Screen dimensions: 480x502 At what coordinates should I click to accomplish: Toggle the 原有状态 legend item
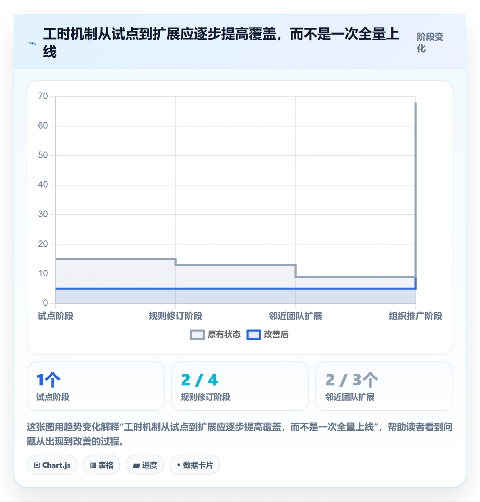(x=216, y=334)
